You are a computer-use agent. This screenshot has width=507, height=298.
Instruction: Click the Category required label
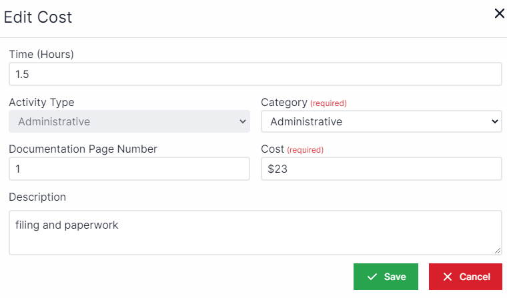click(x=328, y=103)
